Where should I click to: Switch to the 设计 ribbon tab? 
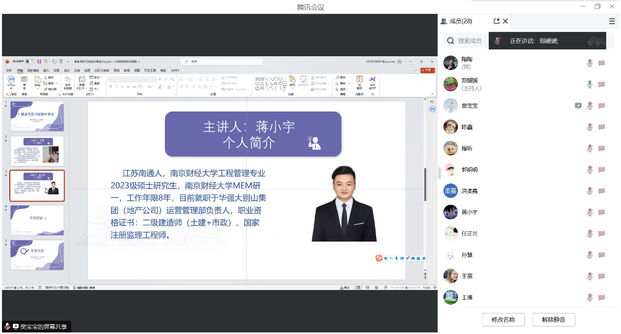point(67,70)
